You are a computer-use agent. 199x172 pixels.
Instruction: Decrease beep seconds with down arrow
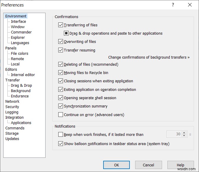pyautogui.click(x=184, y=136)
